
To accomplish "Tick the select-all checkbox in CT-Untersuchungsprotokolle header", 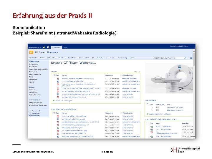I will coord(148,123).
